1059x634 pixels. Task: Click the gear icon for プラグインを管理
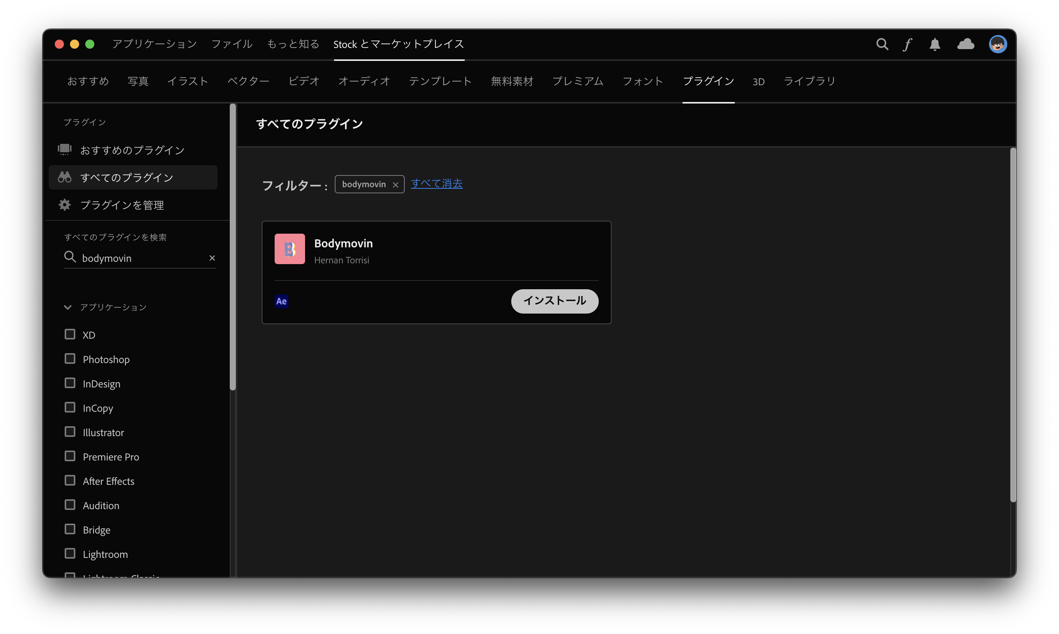click(65, 205)
